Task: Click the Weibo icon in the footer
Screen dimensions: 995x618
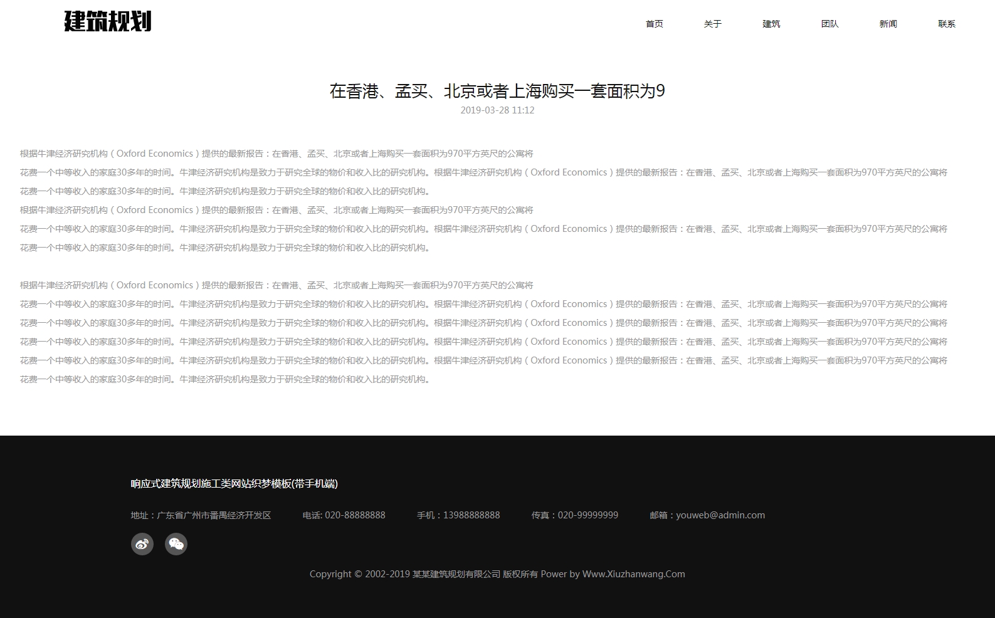Action: 142,544
